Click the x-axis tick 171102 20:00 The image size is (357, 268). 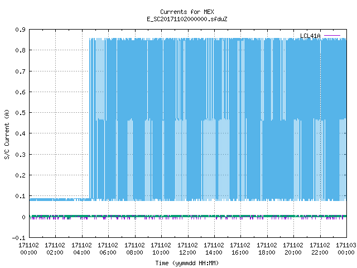[x=293, y=249]
